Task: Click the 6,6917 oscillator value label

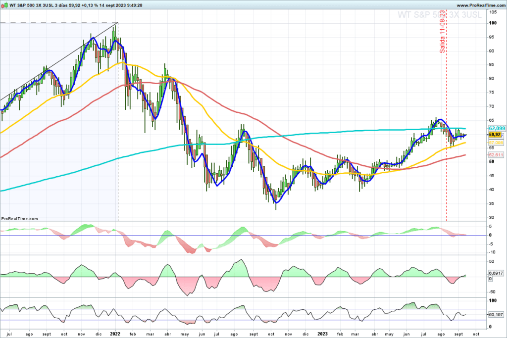Action: pyautogui.click(x=496, y=273)
